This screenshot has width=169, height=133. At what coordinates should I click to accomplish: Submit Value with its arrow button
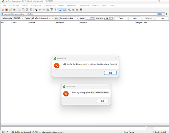click(92, 18)
